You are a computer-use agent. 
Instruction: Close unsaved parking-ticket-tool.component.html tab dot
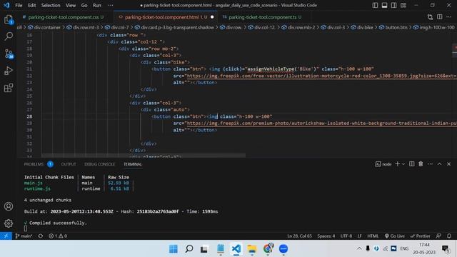pyautogui.click(x=212, y=17)
